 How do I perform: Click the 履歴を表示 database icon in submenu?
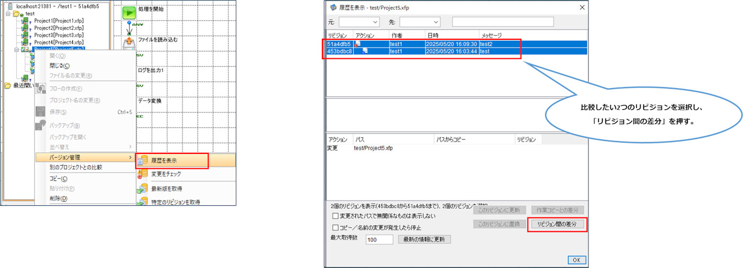[142, 161]
